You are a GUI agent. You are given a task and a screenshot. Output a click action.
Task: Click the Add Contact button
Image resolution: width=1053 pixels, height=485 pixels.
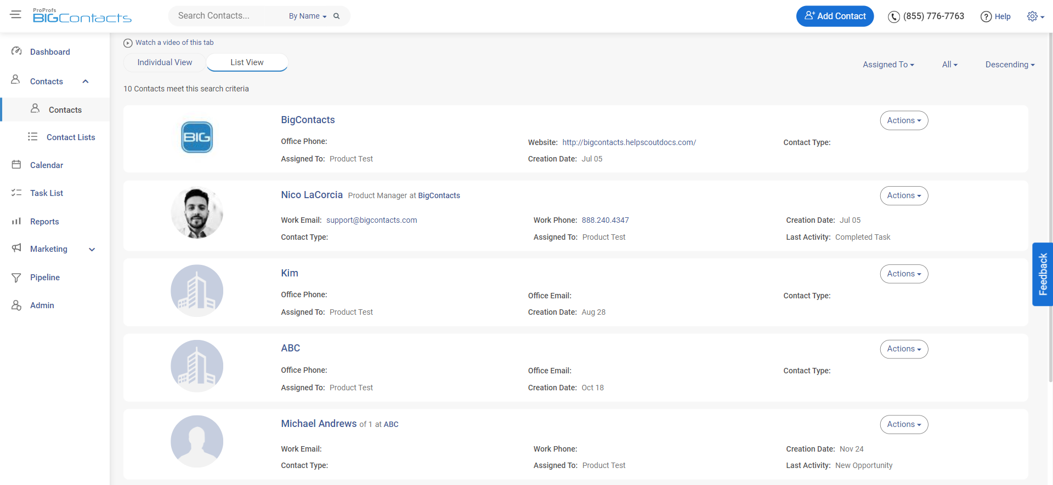click(x=835, y=16)
